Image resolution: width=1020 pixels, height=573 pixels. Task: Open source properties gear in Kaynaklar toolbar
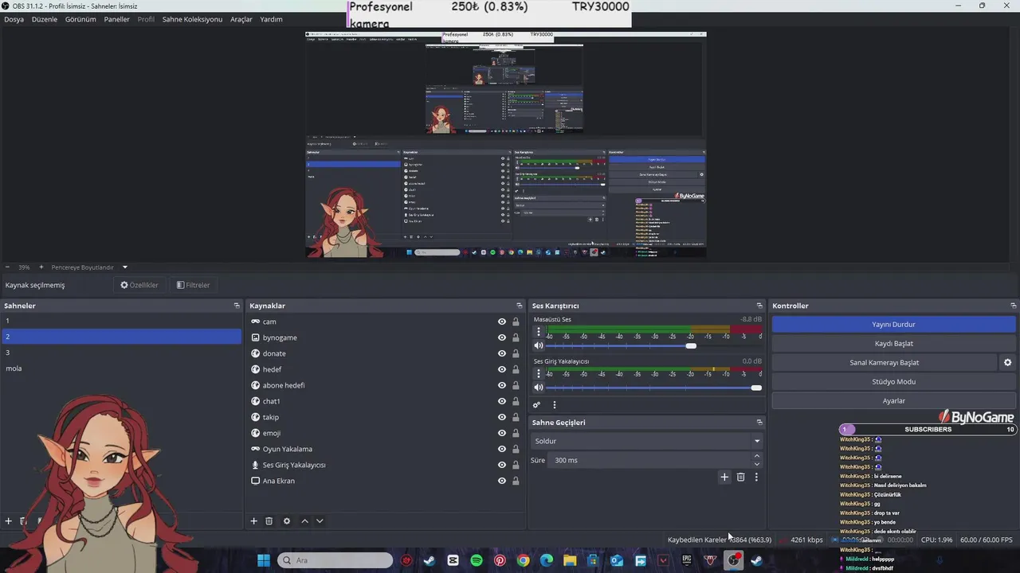point(287,521)
